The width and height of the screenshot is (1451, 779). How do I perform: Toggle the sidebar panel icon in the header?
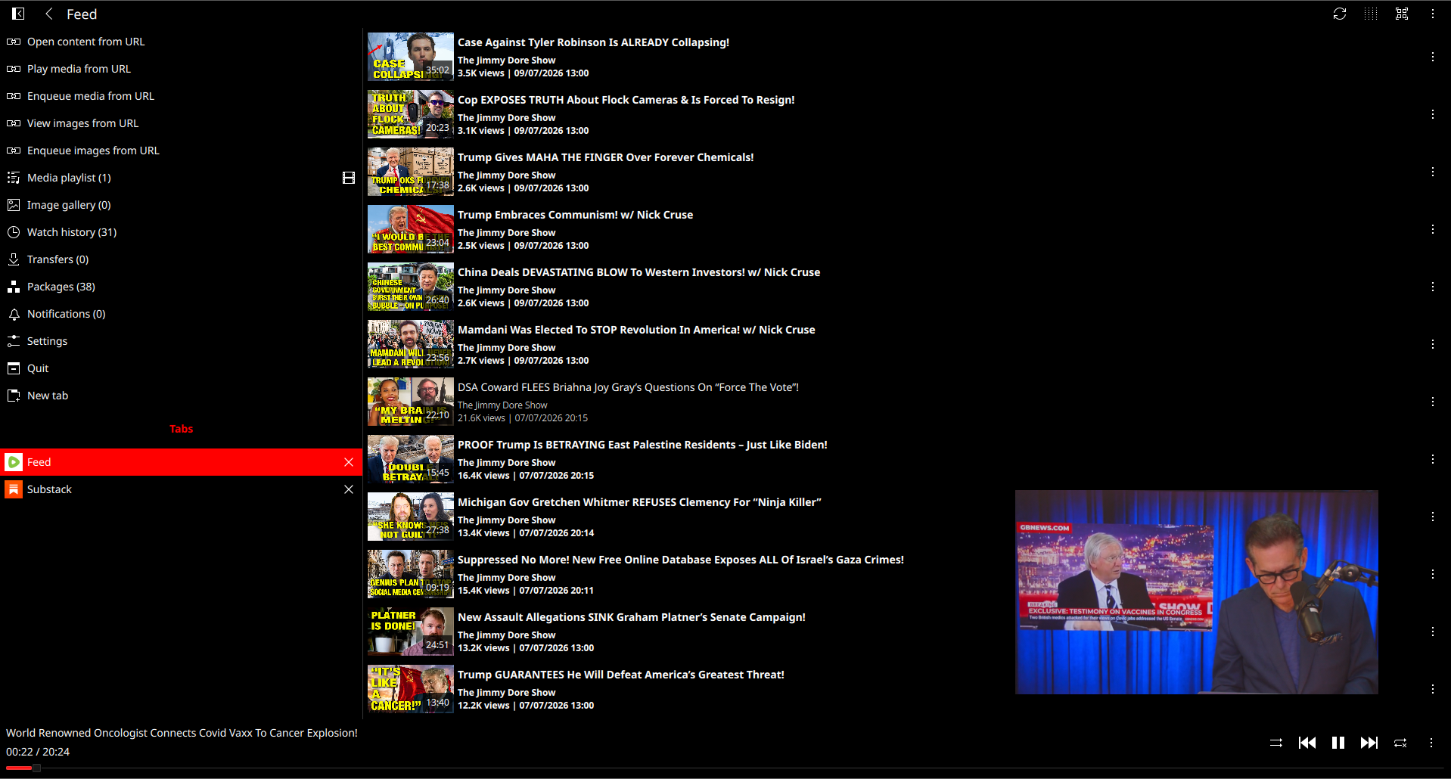point(18,14)
